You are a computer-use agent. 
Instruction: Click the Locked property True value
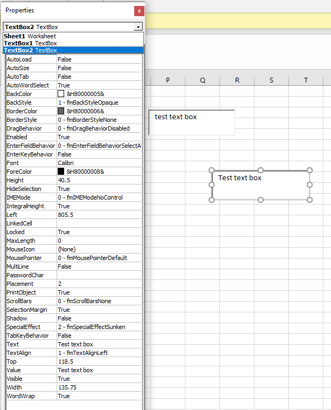(99, 232)
